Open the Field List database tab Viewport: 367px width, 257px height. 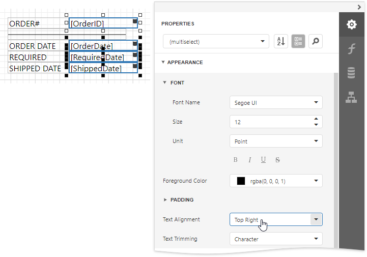pyautogui.click(x=351, y=73)
